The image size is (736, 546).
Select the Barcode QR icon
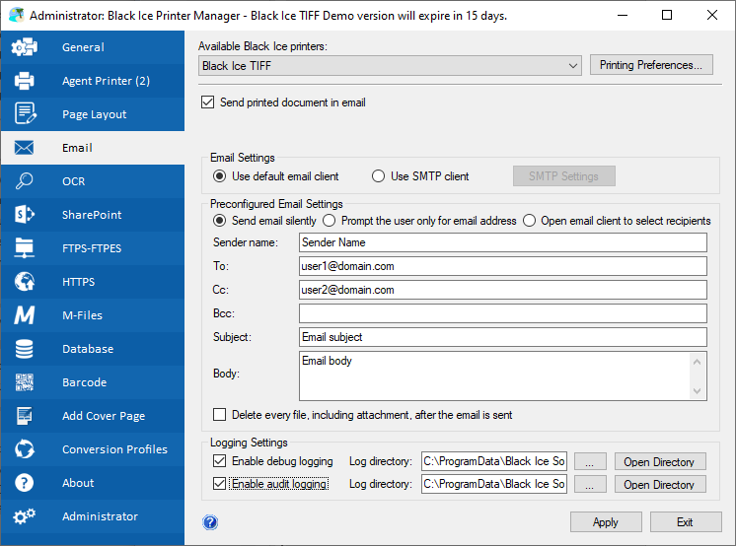click(x=25, y=382)
